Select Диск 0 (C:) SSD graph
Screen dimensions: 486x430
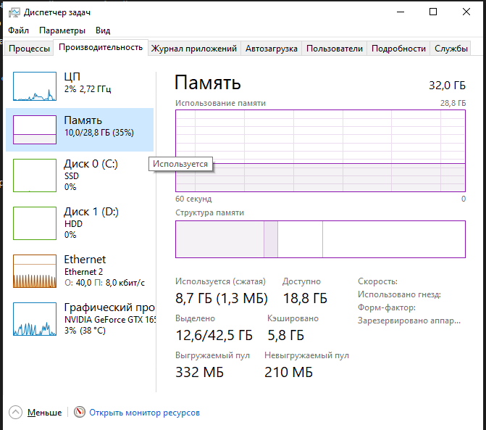point(35,175)
